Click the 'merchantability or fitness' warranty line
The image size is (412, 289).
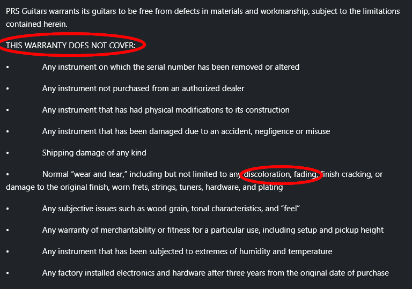(x=213, y=230)
